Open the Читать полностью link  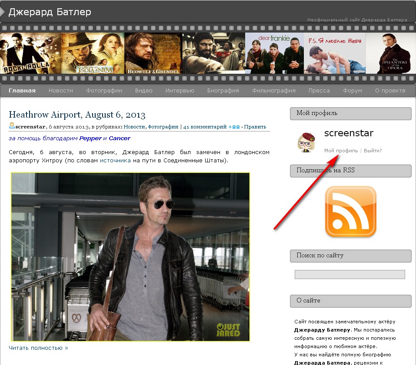(x=38, y=348)
